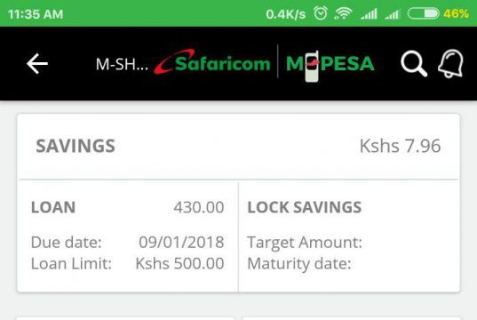This screenshot has width=477, height=320.
Task: Open the SAVINGS row
Action: [238, 146]
